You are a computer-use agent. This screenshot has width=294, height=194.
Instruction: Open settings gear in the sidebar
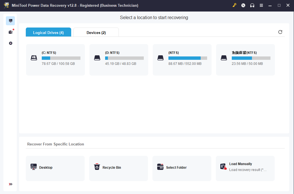tap(11, 43)
